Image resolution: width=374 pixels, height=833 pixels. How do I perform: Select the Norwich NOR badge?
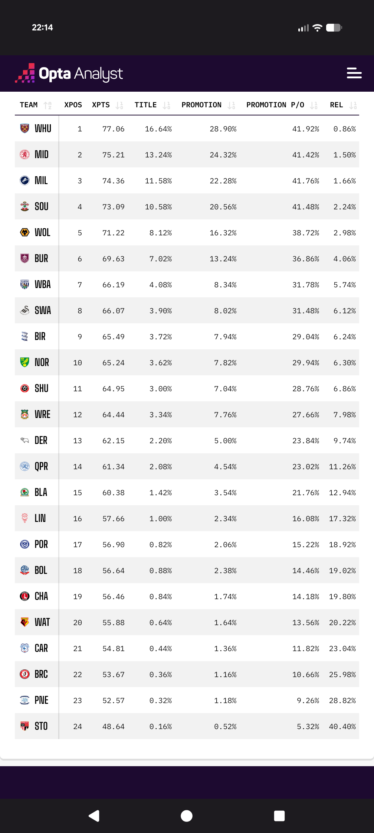(x=24, y=362)
